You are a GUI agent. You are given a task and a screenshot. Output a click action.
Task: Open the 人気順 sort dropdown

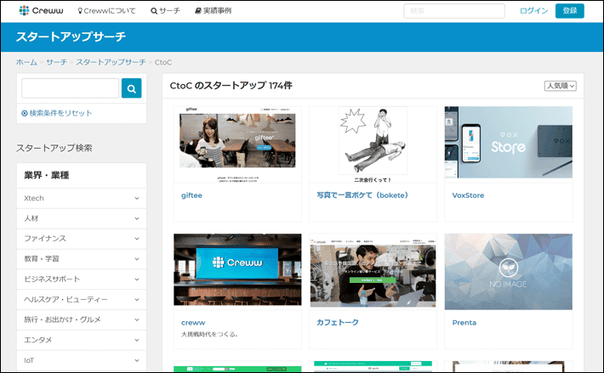[560, 86]
